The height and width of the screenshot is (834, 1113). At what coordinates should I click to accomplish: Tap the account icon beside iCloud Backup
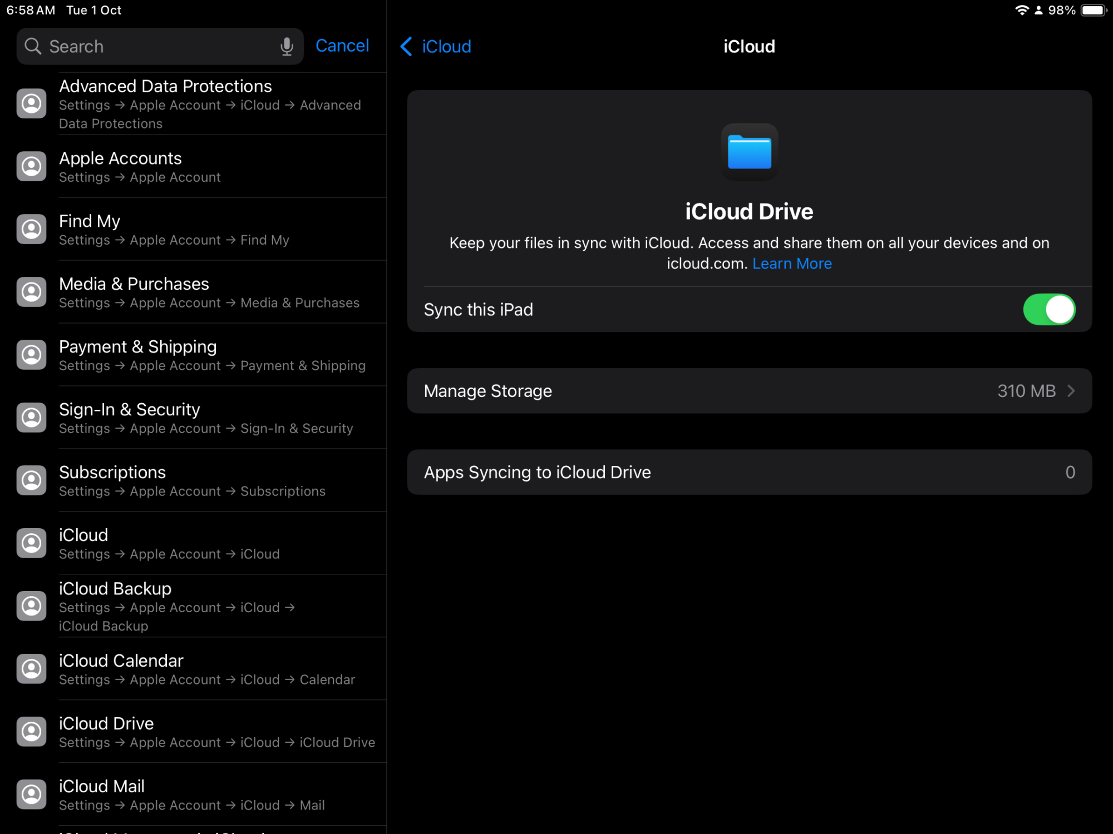(32, 606)
